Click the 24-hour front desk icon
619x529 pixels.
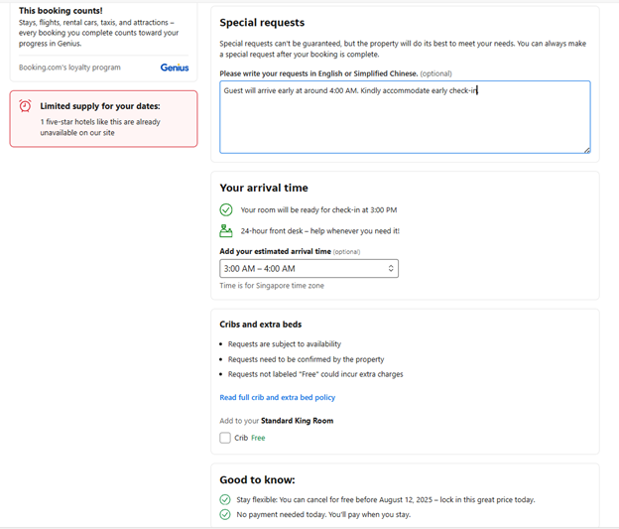click(x=226, y=230)
